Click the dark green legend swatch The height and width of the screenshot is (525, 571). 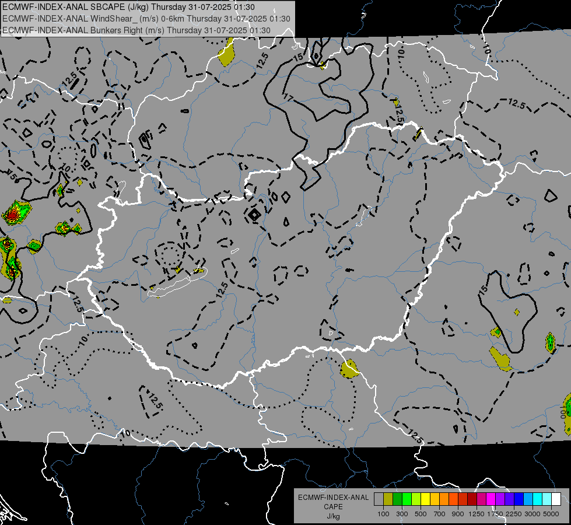[x=397, y=499]
